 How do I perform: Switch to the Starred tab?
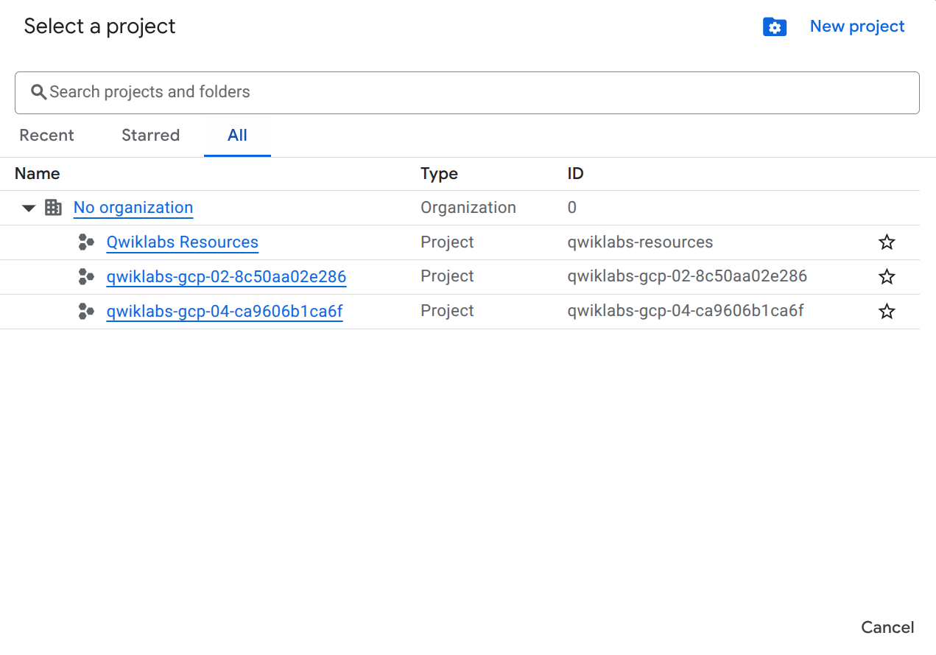pos(150,136)
